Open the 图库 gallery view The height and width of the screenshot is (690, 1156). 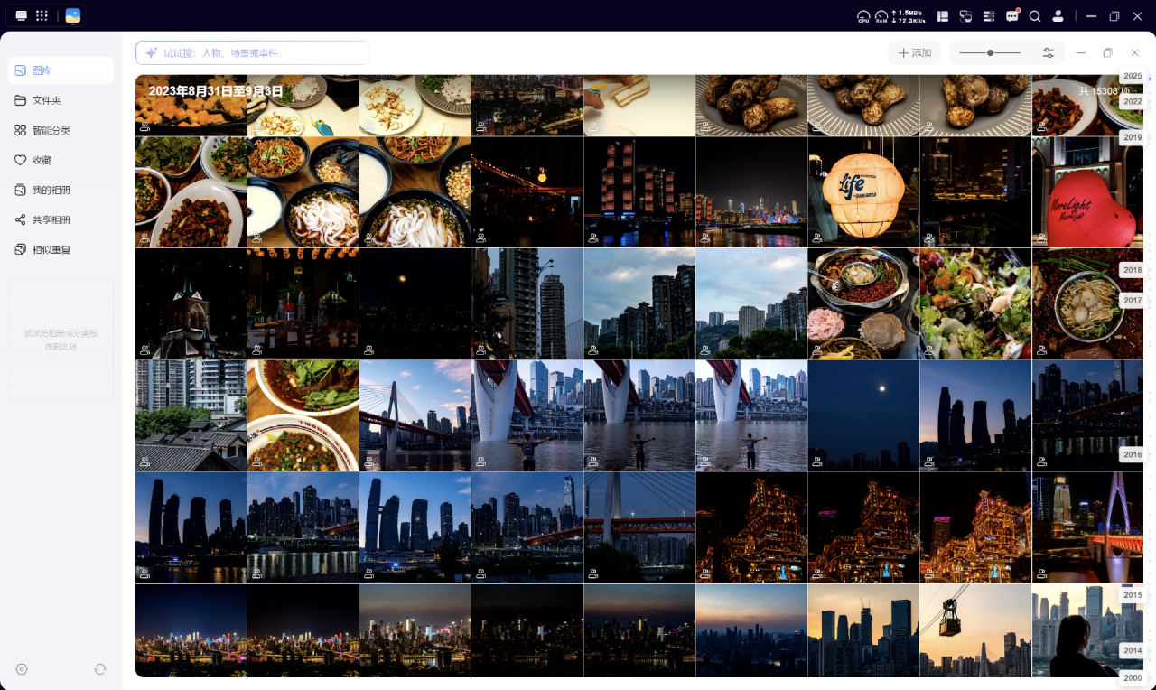pyautogui.click(x=61, y=70)
